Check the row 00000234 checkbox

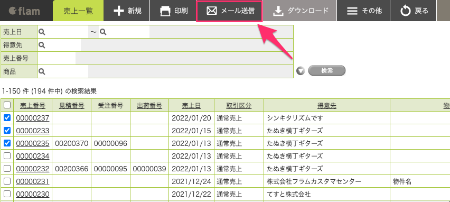click(7, 156)
